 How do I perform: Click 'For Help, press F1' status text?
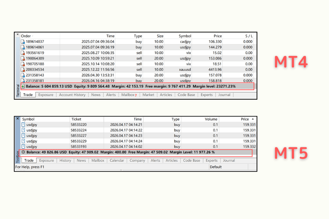pos(30,167)
